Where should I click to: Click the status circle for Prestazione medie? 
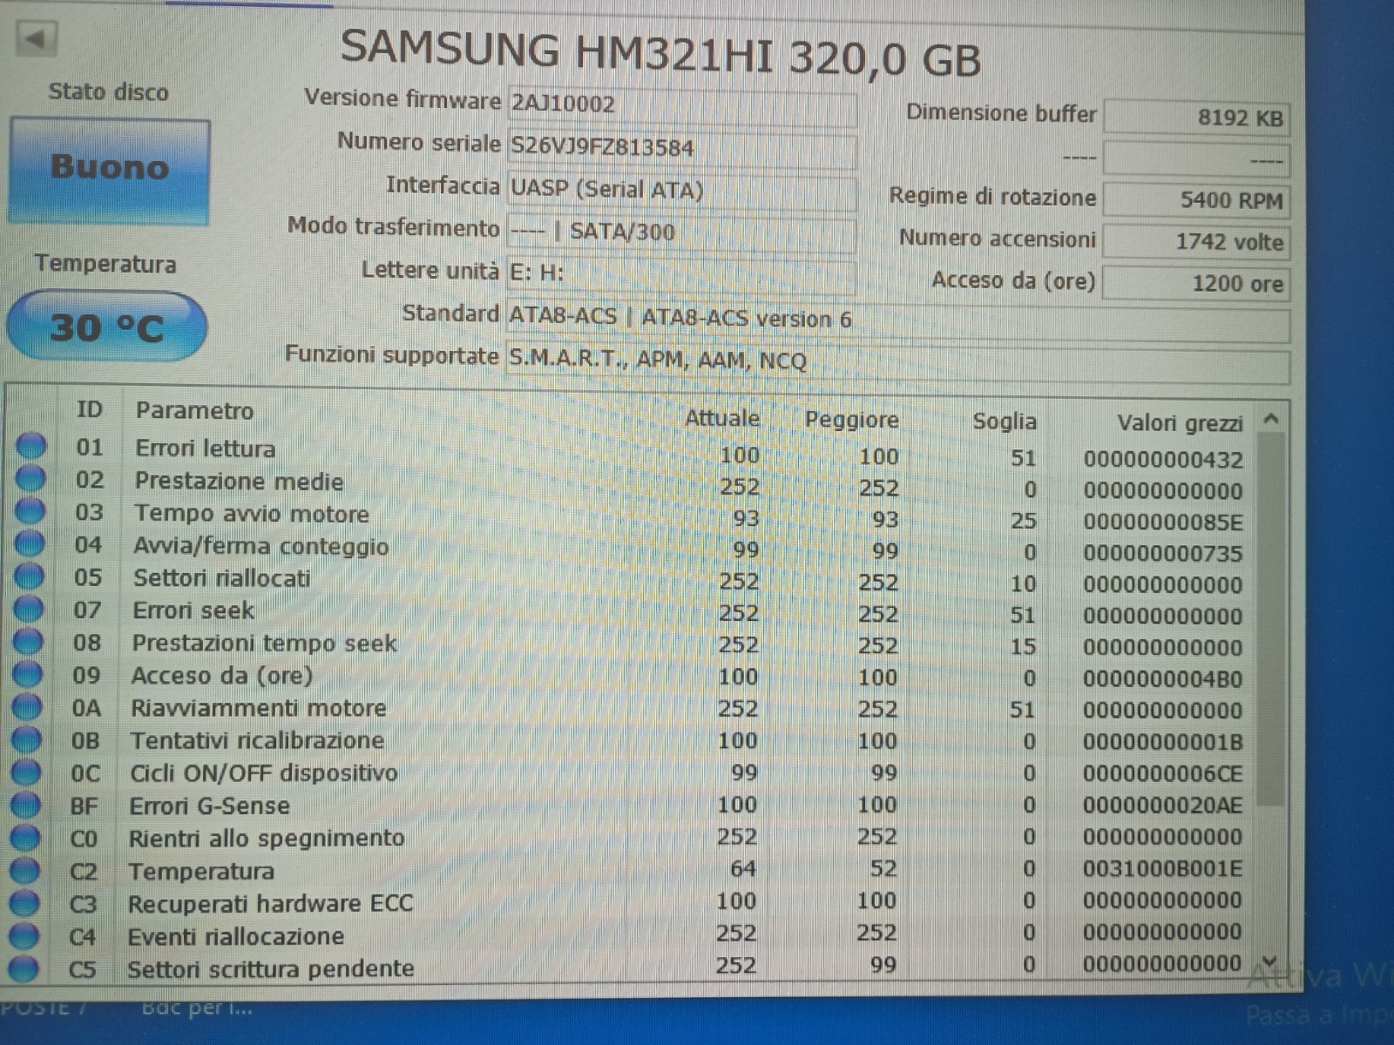30,478
